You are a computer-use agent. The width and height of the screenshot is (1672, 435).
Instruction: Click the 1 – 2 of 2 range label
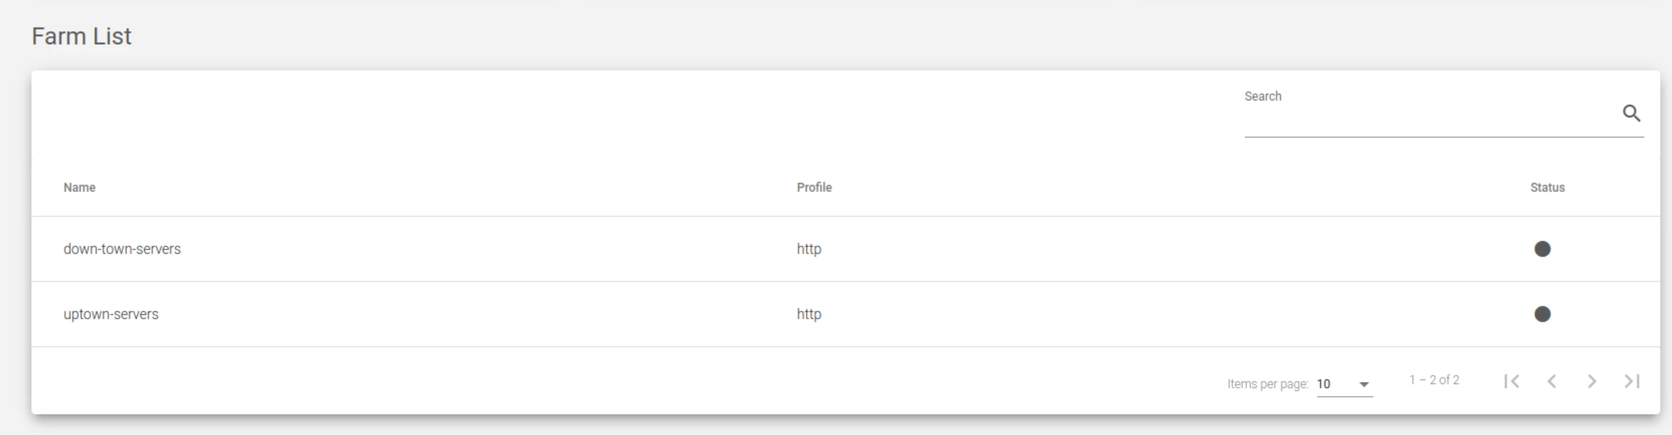point(1434,380)
